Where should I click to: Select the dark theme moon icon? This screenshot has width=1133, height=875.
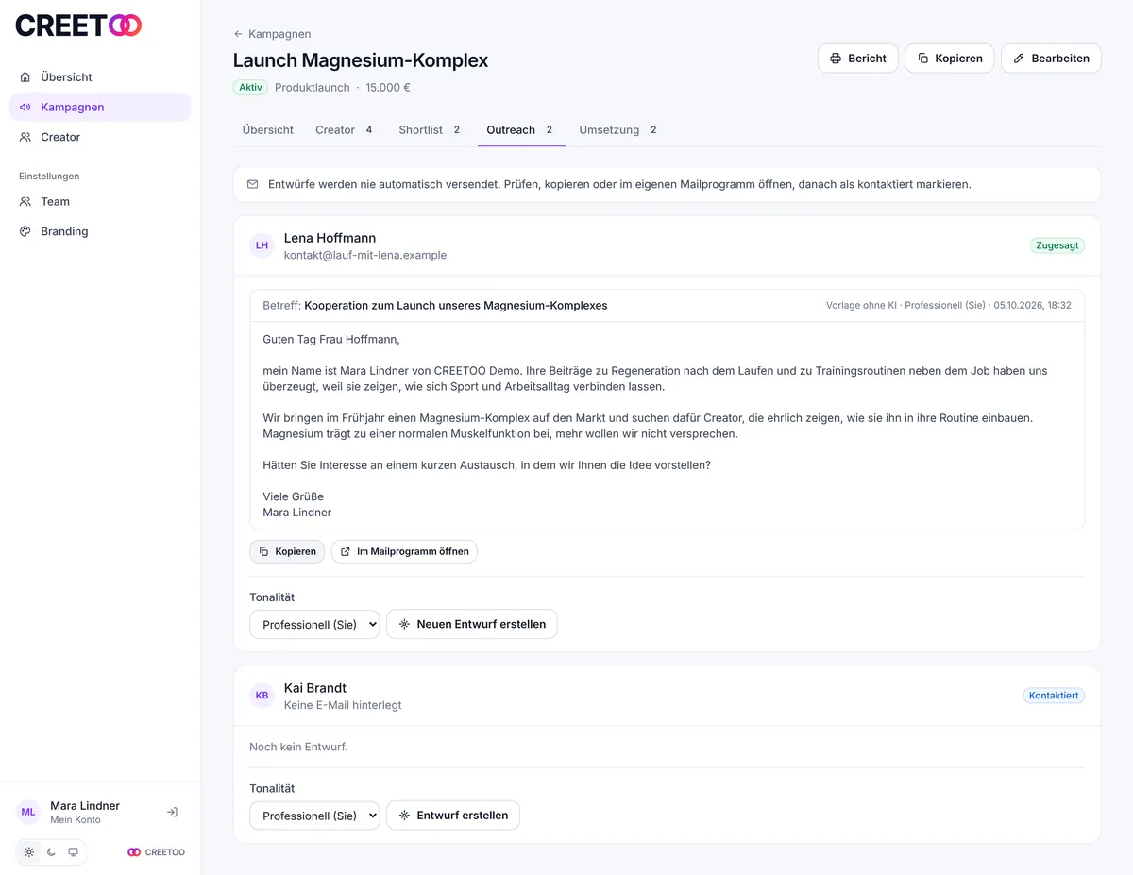(x=51, y=852)
